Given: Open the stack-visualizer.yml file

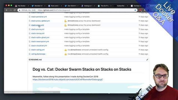Looking at the screenshot, I should [x=39, y=46].
